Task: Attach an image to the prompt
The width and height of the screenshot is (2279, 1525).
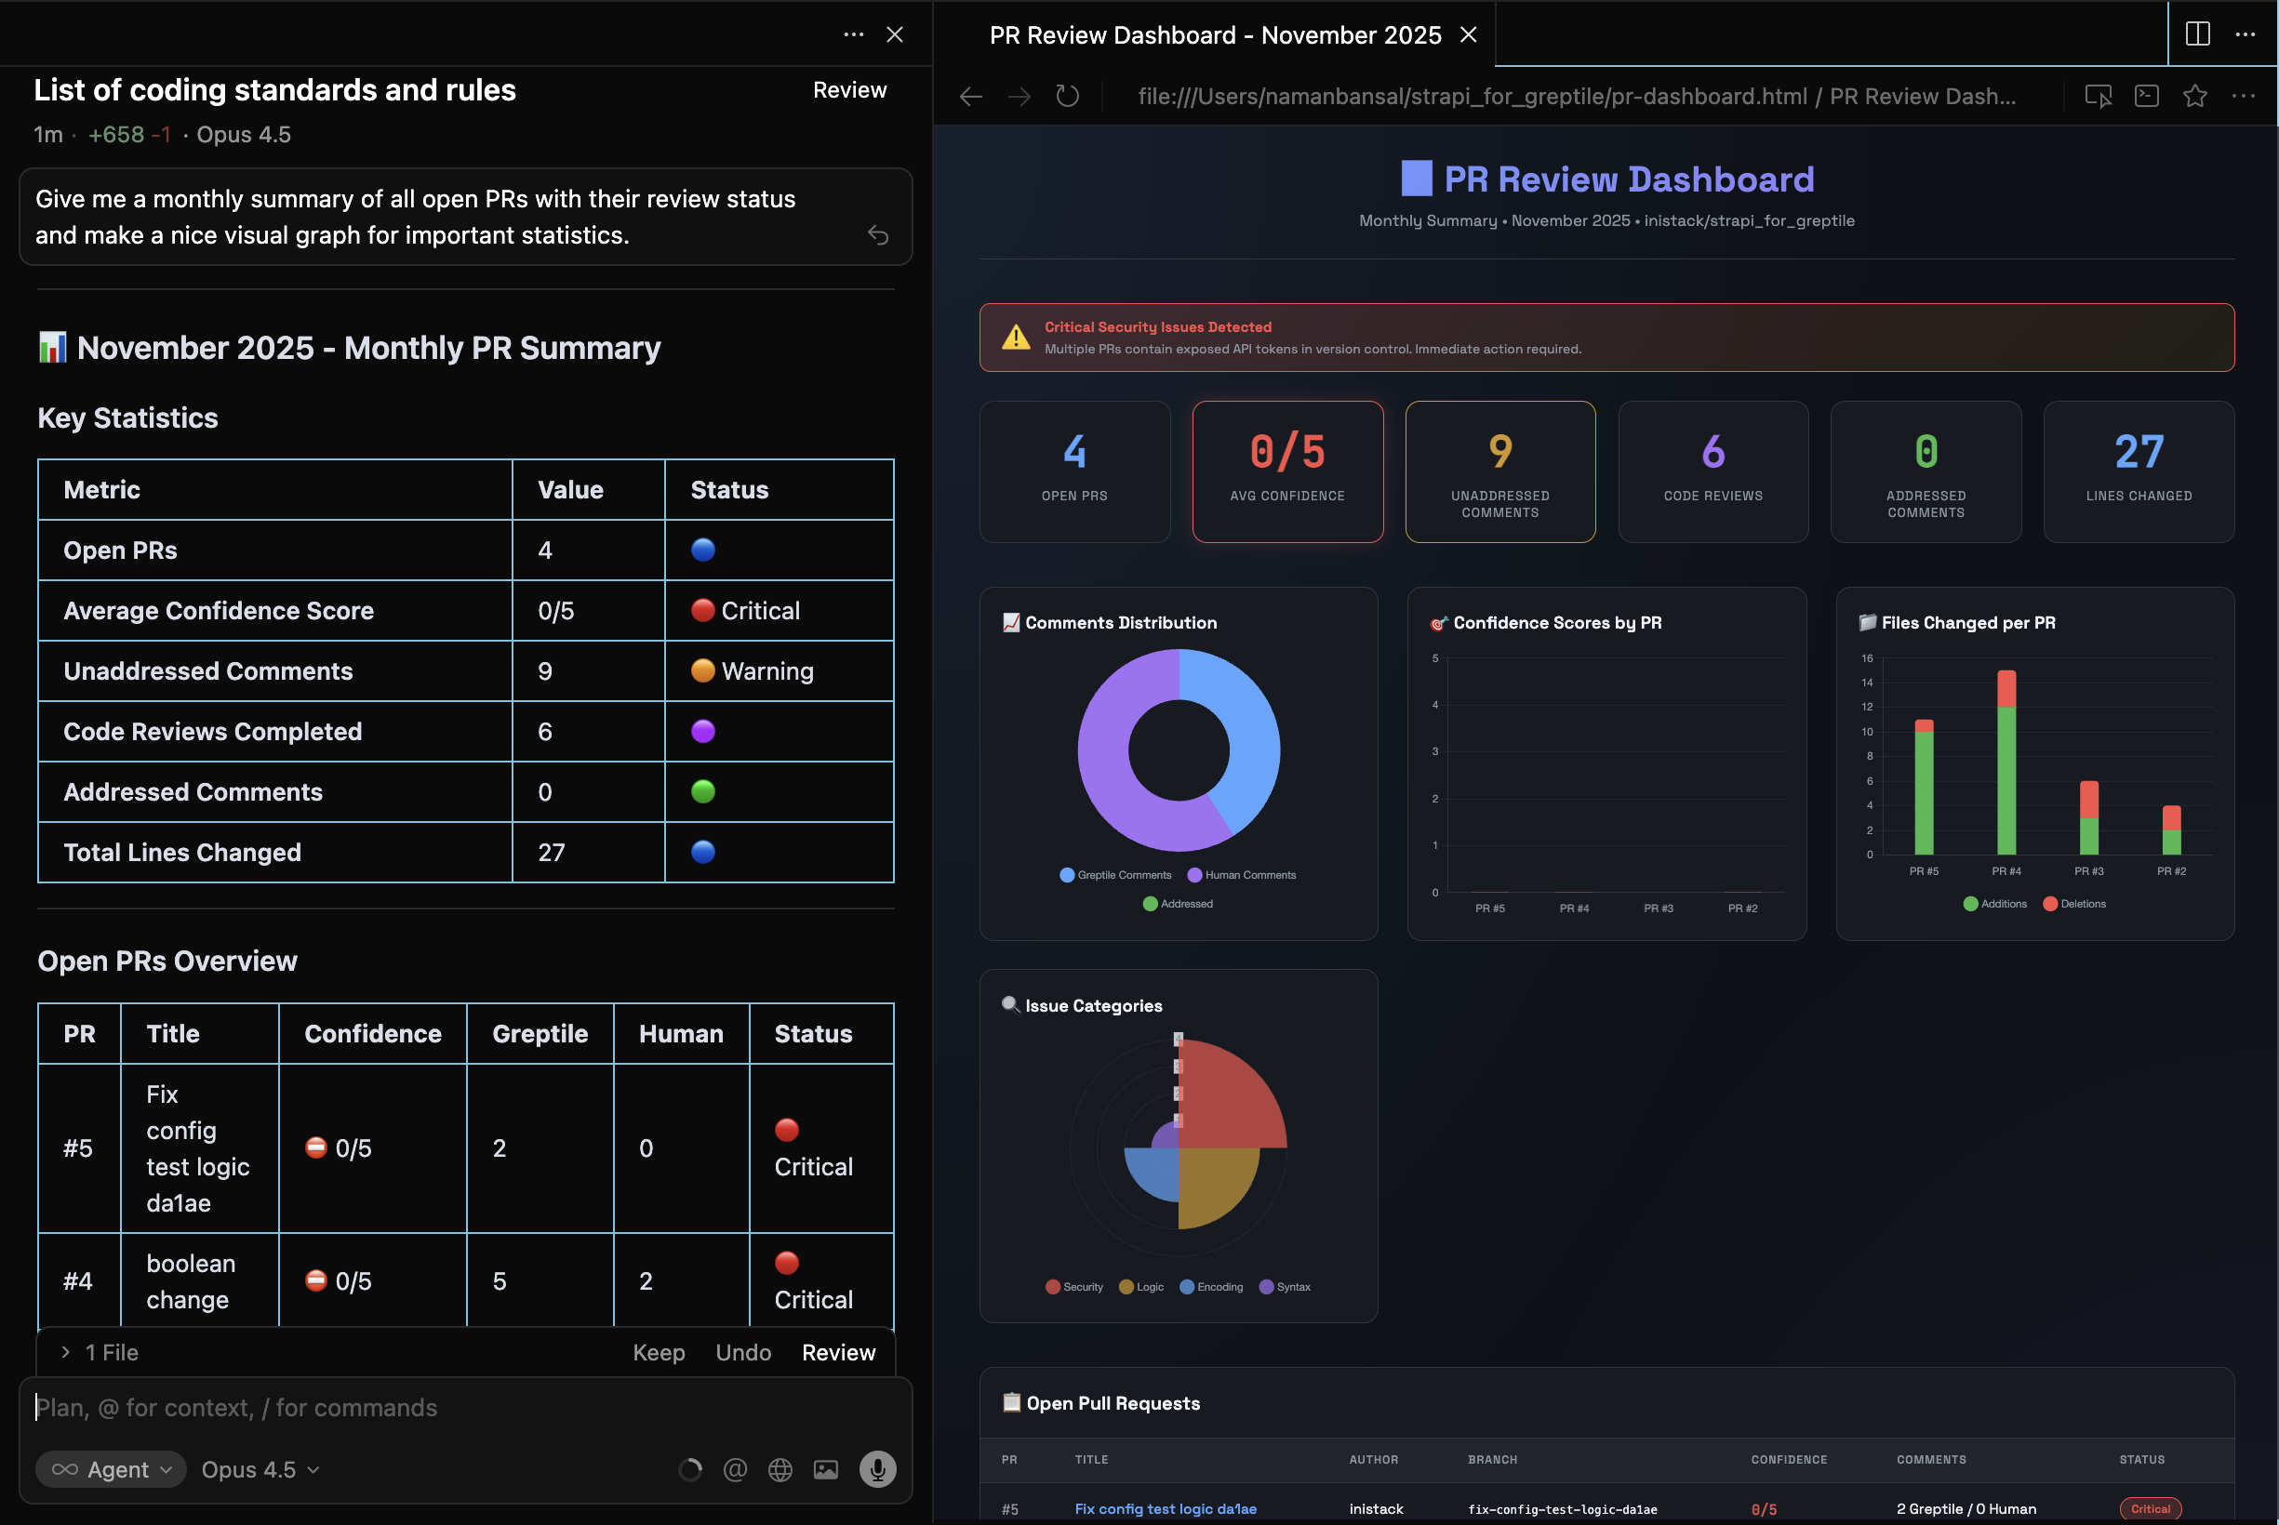Action: click(x=826, y=1469)
